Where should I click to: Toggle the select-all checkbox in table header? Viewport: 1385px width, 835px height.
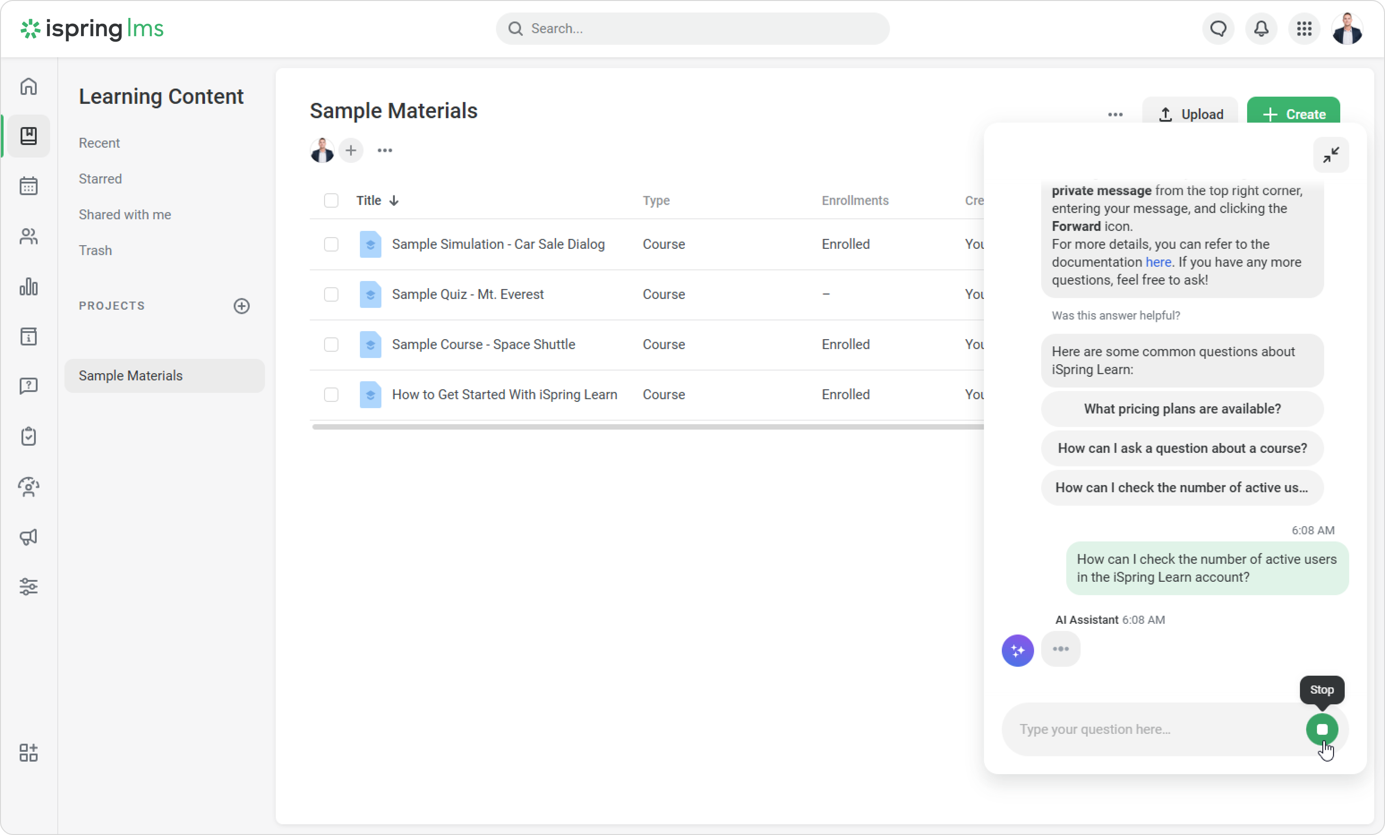(x=331, y=200)
